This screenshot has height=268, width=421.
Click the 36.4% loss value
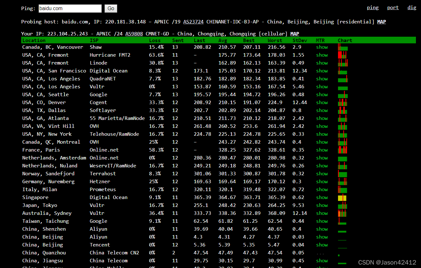(156, 213)
